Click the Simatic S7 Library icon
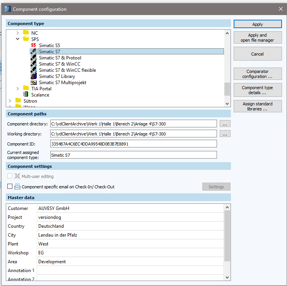This screenshot has width=287, height=286. point(34,76)
